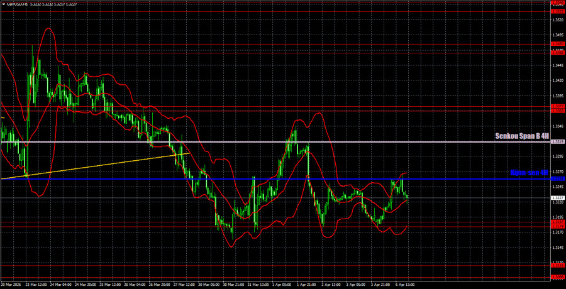Click the red 1.3465 level price tag
This screenshot has width=566, height=289.
coord(558,53)
